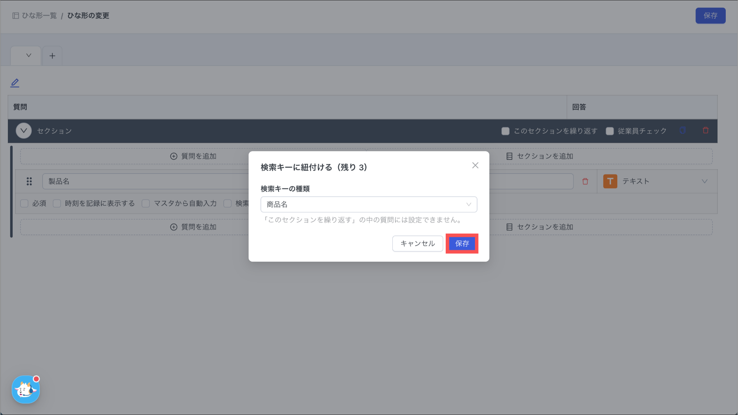This screenshot has width=738, height=415.
Task: Add a new tab with plus
Action: pyautogui.click(x=52, y=56)
